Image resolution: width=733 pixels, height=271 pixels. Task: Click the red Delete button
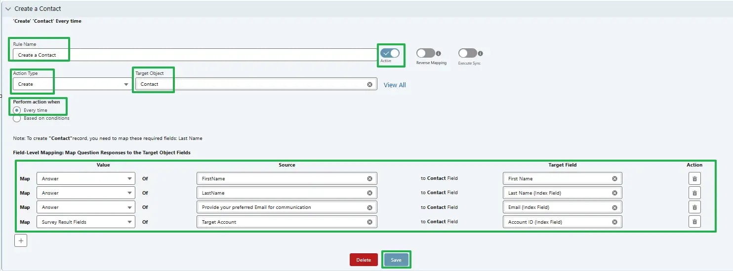(x=364, y=260)
